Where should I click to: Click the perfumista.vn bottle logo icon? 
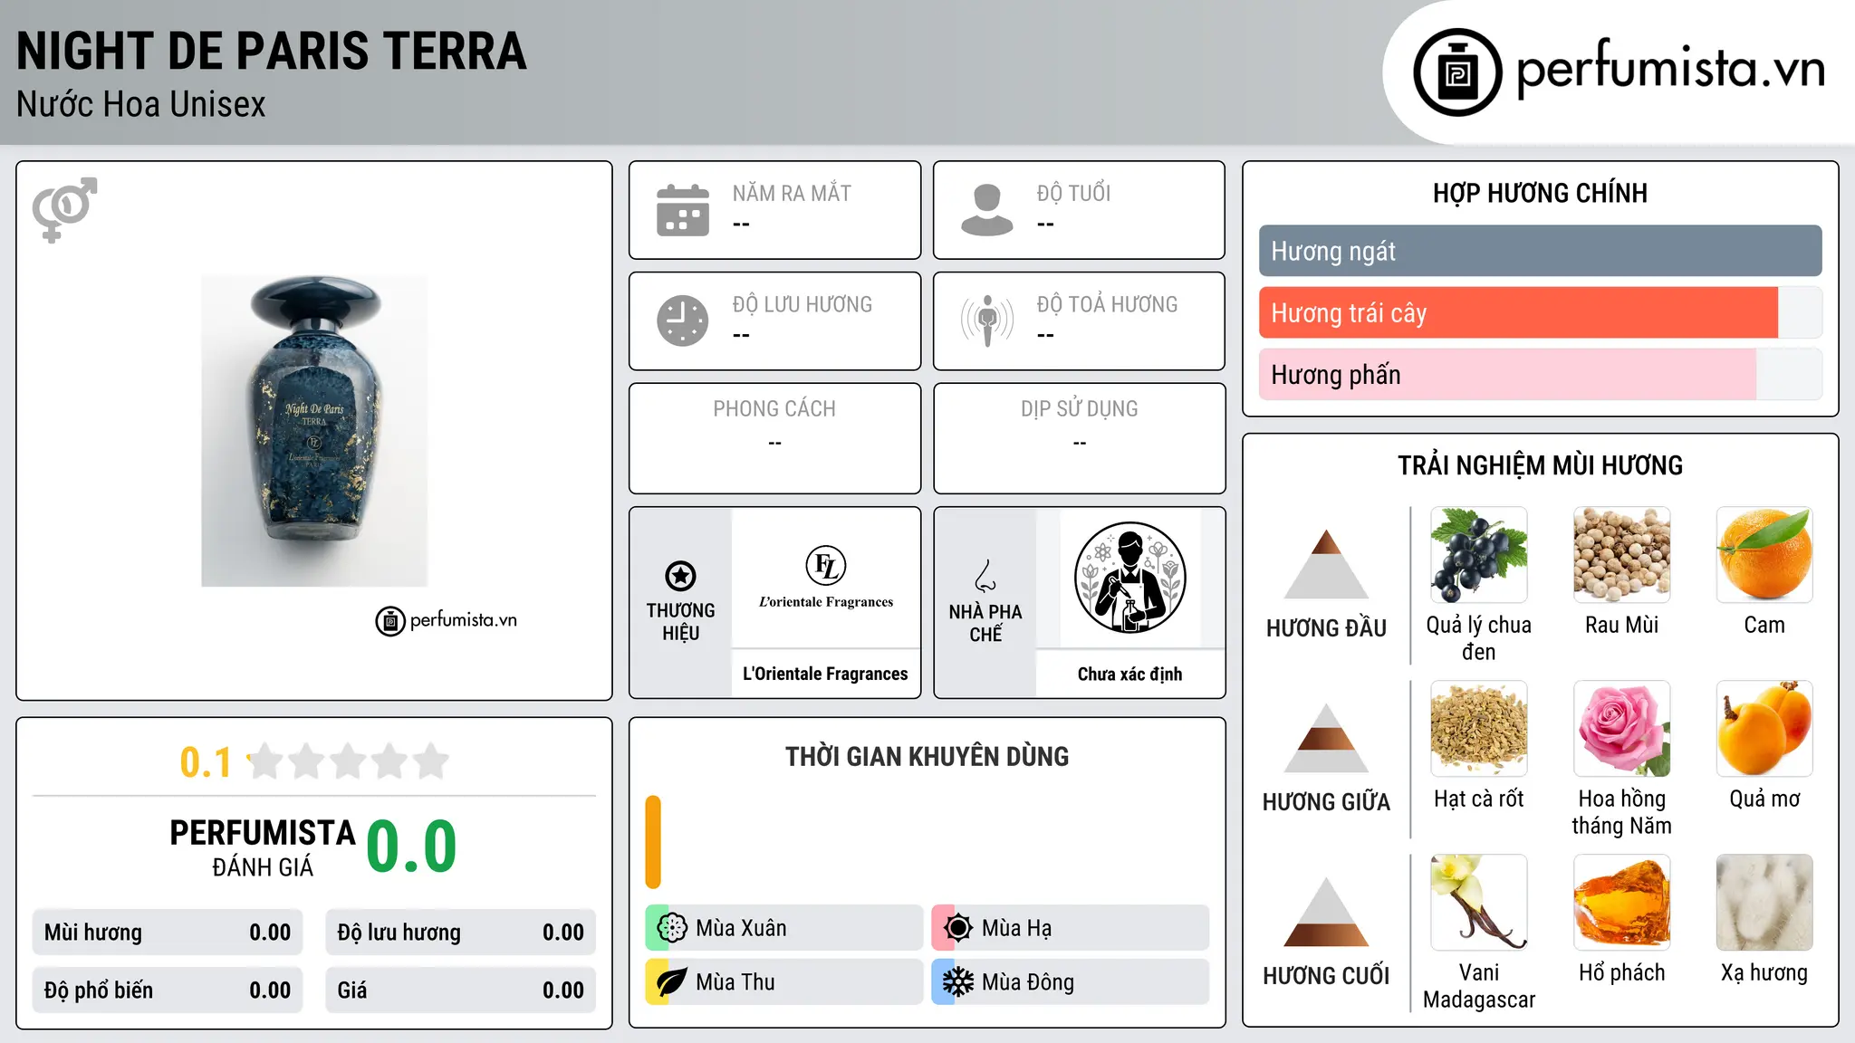click(x=1457, y=72)
